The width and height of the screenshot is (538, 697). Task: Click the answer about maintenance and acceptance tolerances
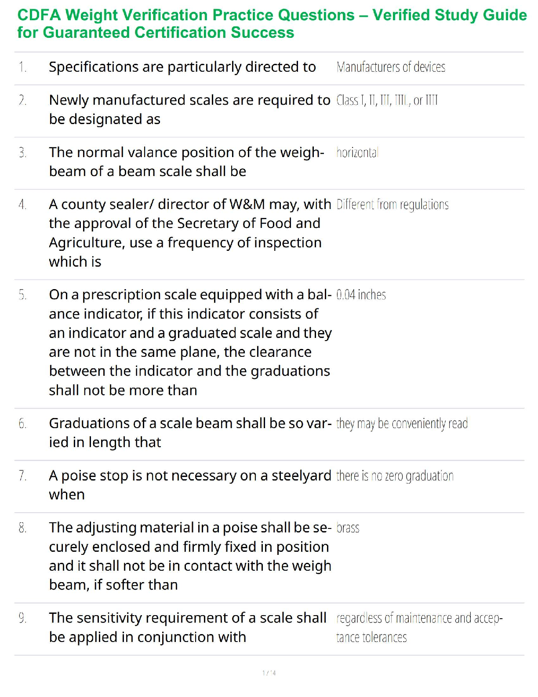tap(419, 627)
